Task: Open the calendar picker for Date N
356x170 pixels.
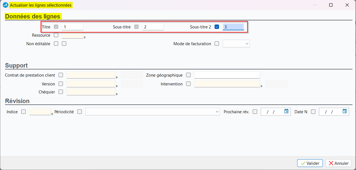Action: coord(344,112)
